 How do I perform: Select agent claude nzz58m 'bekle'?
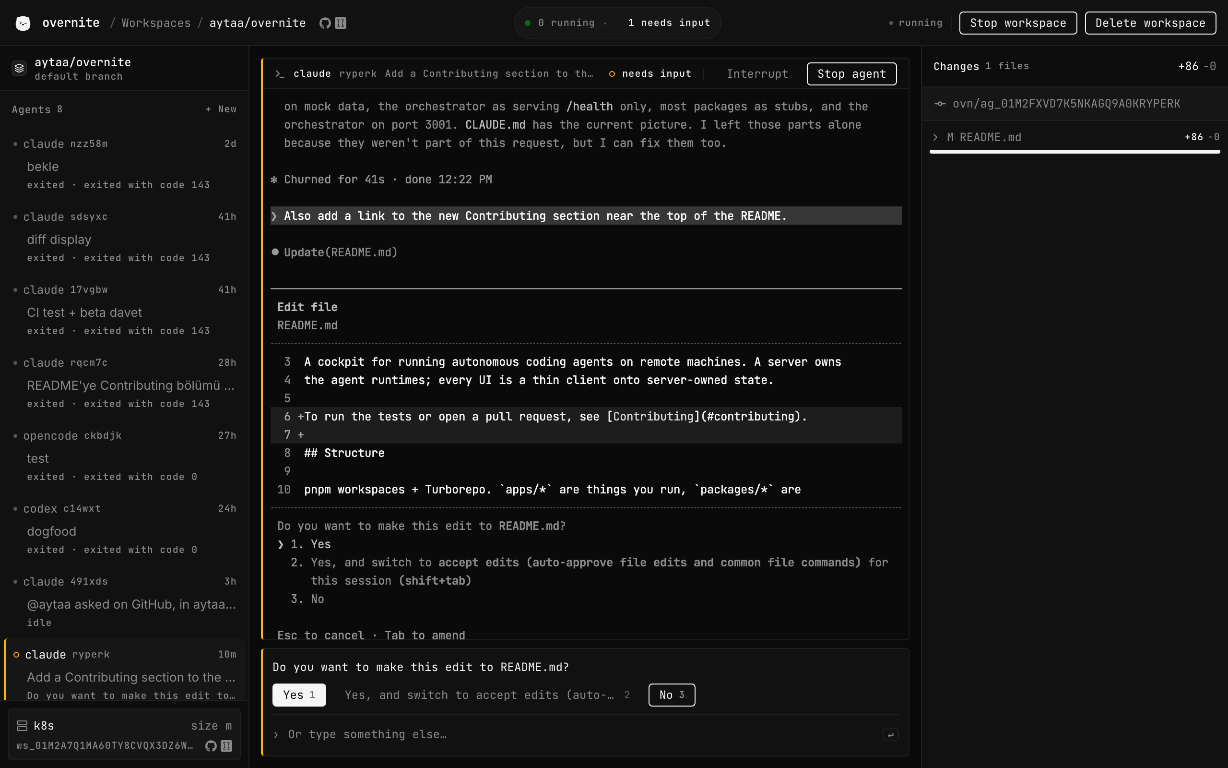(124, 164)
